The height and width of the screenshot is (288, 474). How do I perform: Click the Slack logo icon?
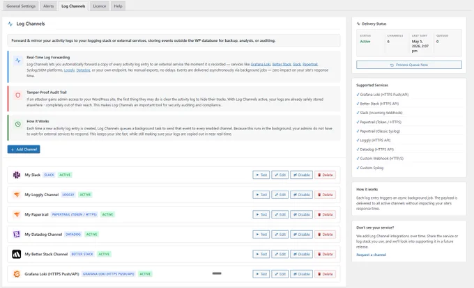coord(17,175)
